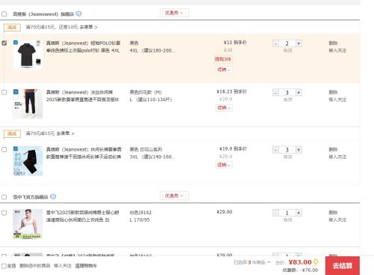Click quantity field of ¥19.9 trousers
The image size is (374, 275).
click(287, 150)
